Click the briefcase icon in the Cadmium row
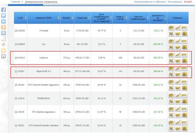The image size is (195, 133). coord(171,54)
